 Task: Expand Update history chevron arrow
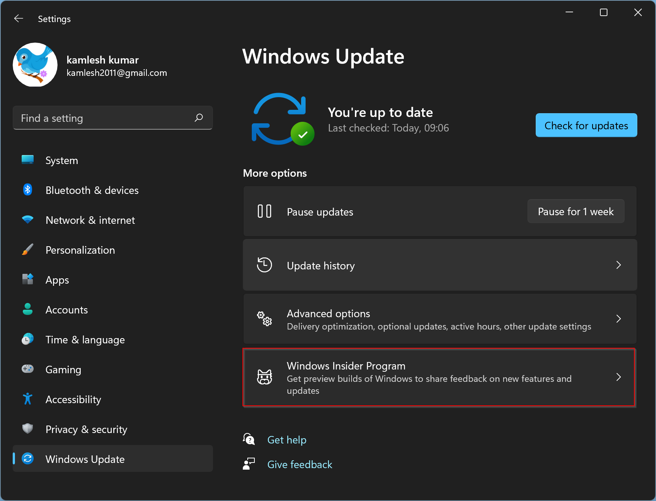pyautogui.click(x=619, y=265)
